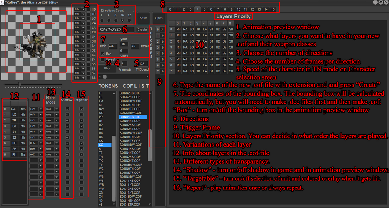
Task: Click the S1 cell in Layers Priority row 7
Action: click(211, 71)
